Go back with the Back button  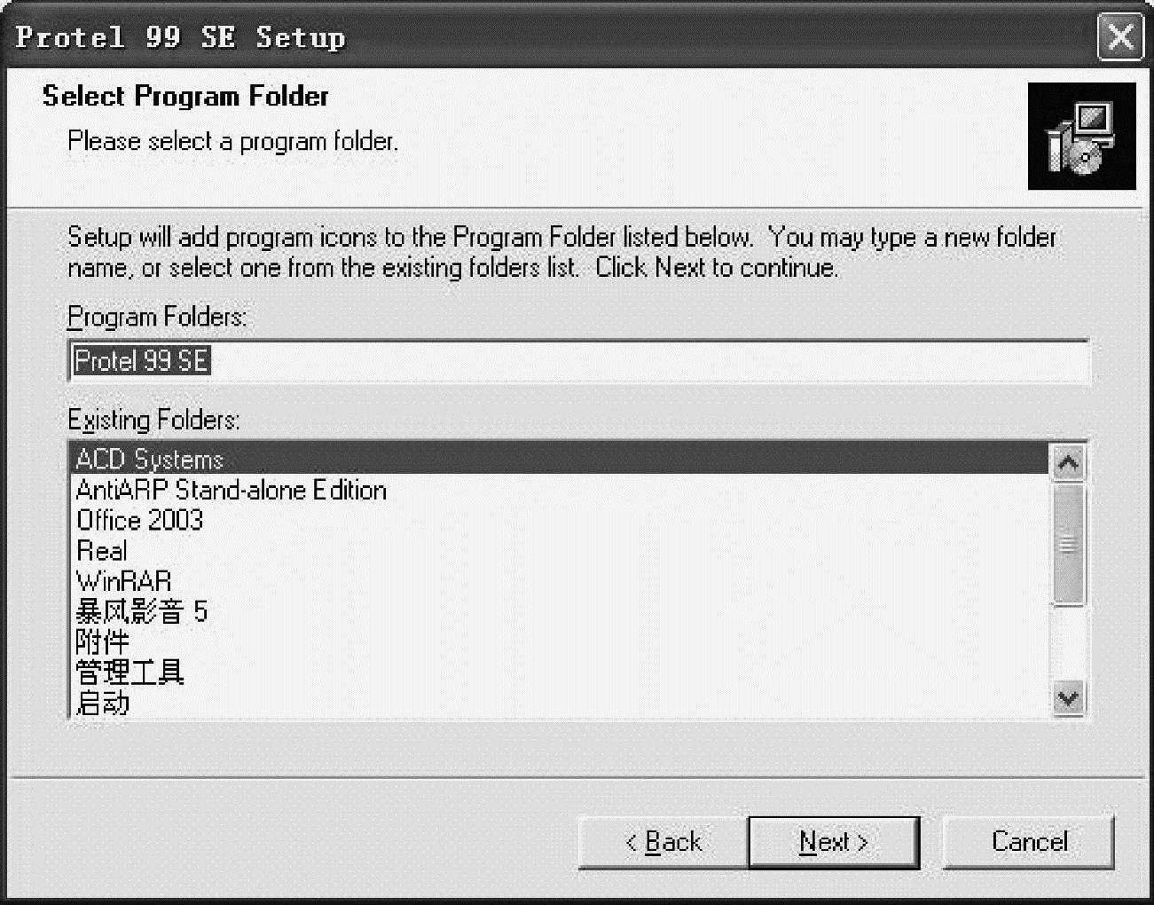tap(663, 841)
